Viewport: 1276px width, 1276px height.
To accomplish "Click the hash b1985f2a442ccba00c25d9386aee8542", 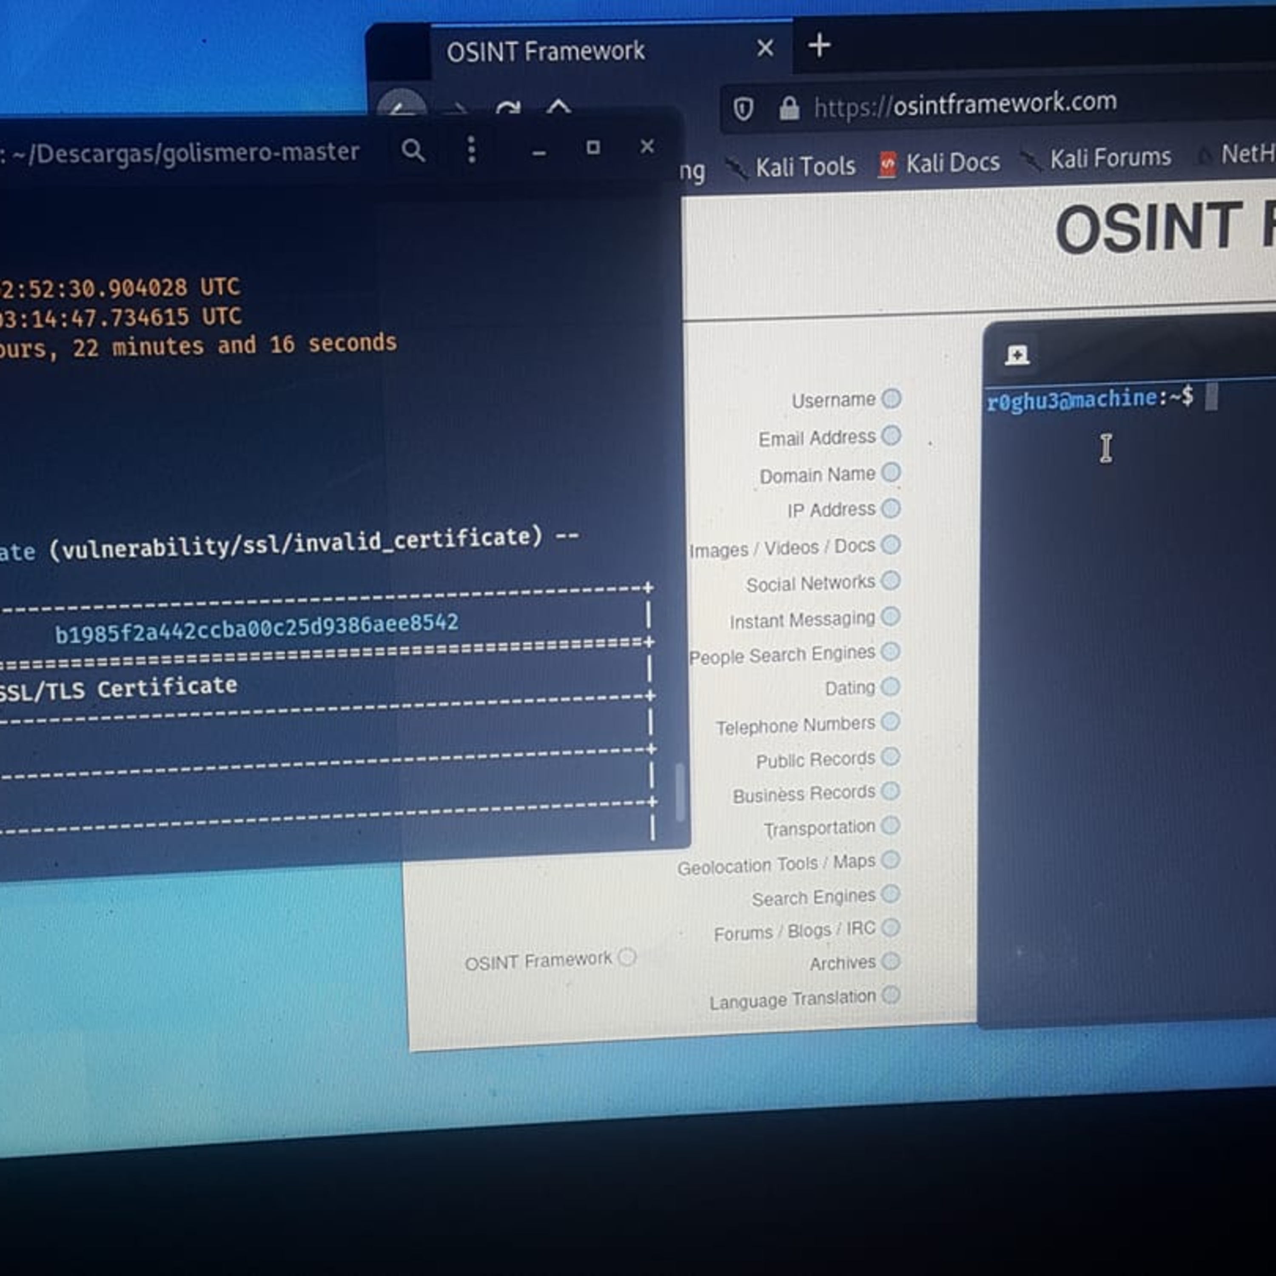I will (x=256, y=627).
